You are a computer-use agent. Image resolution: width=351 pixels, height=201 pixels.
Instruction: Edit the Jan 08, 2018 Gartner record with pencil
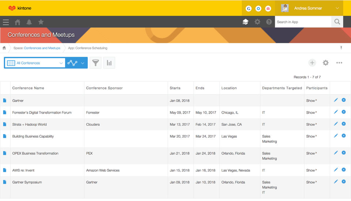pyautogui.click(x=336, y=100)
